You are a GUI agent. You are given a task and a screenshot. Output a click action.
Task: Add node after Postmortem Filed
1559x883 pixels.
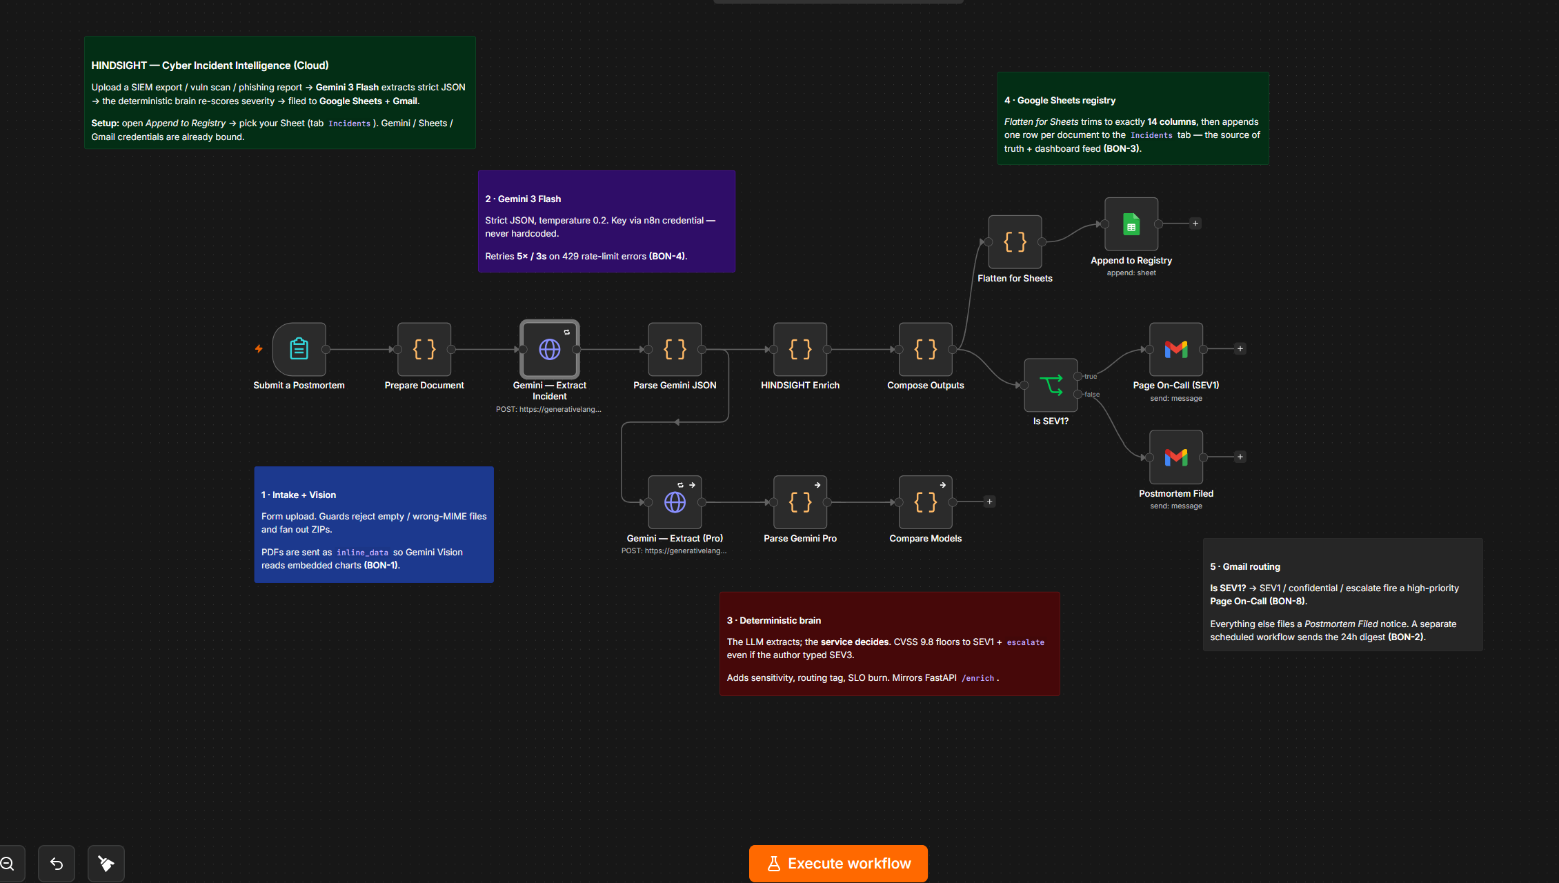click(1240, 457)
